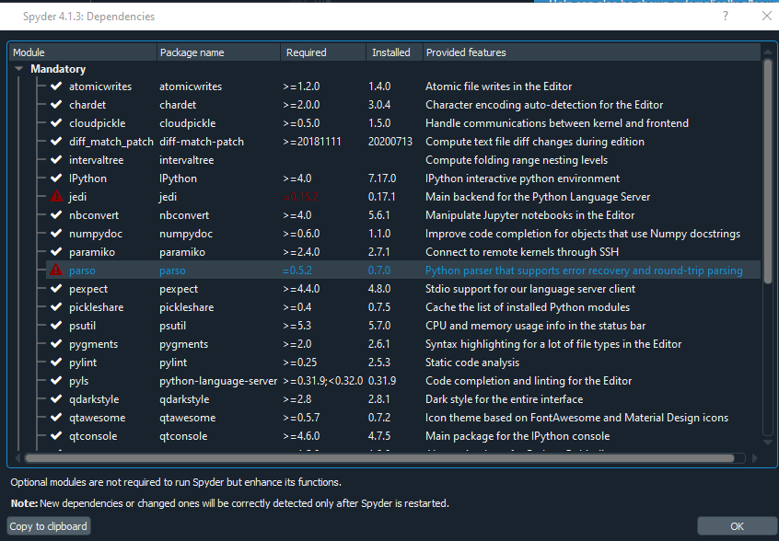This screenshot has width=779, height=541.
Task: Confirm the dialog with OK
Action: [736, 525]
